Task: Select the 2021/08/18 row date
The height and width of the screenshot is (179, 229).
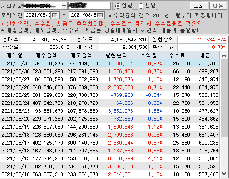Action: [x=15, y=135]
